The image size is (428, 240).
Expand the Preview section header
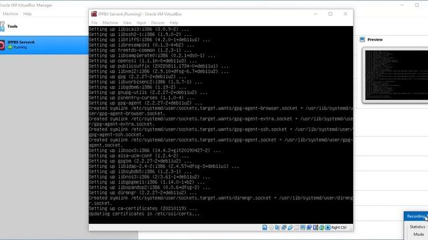(x=375, y=39)
